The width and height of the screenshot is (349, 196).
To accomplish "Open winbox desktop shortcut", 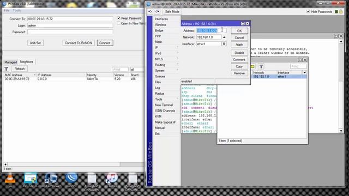I will 71,180.
